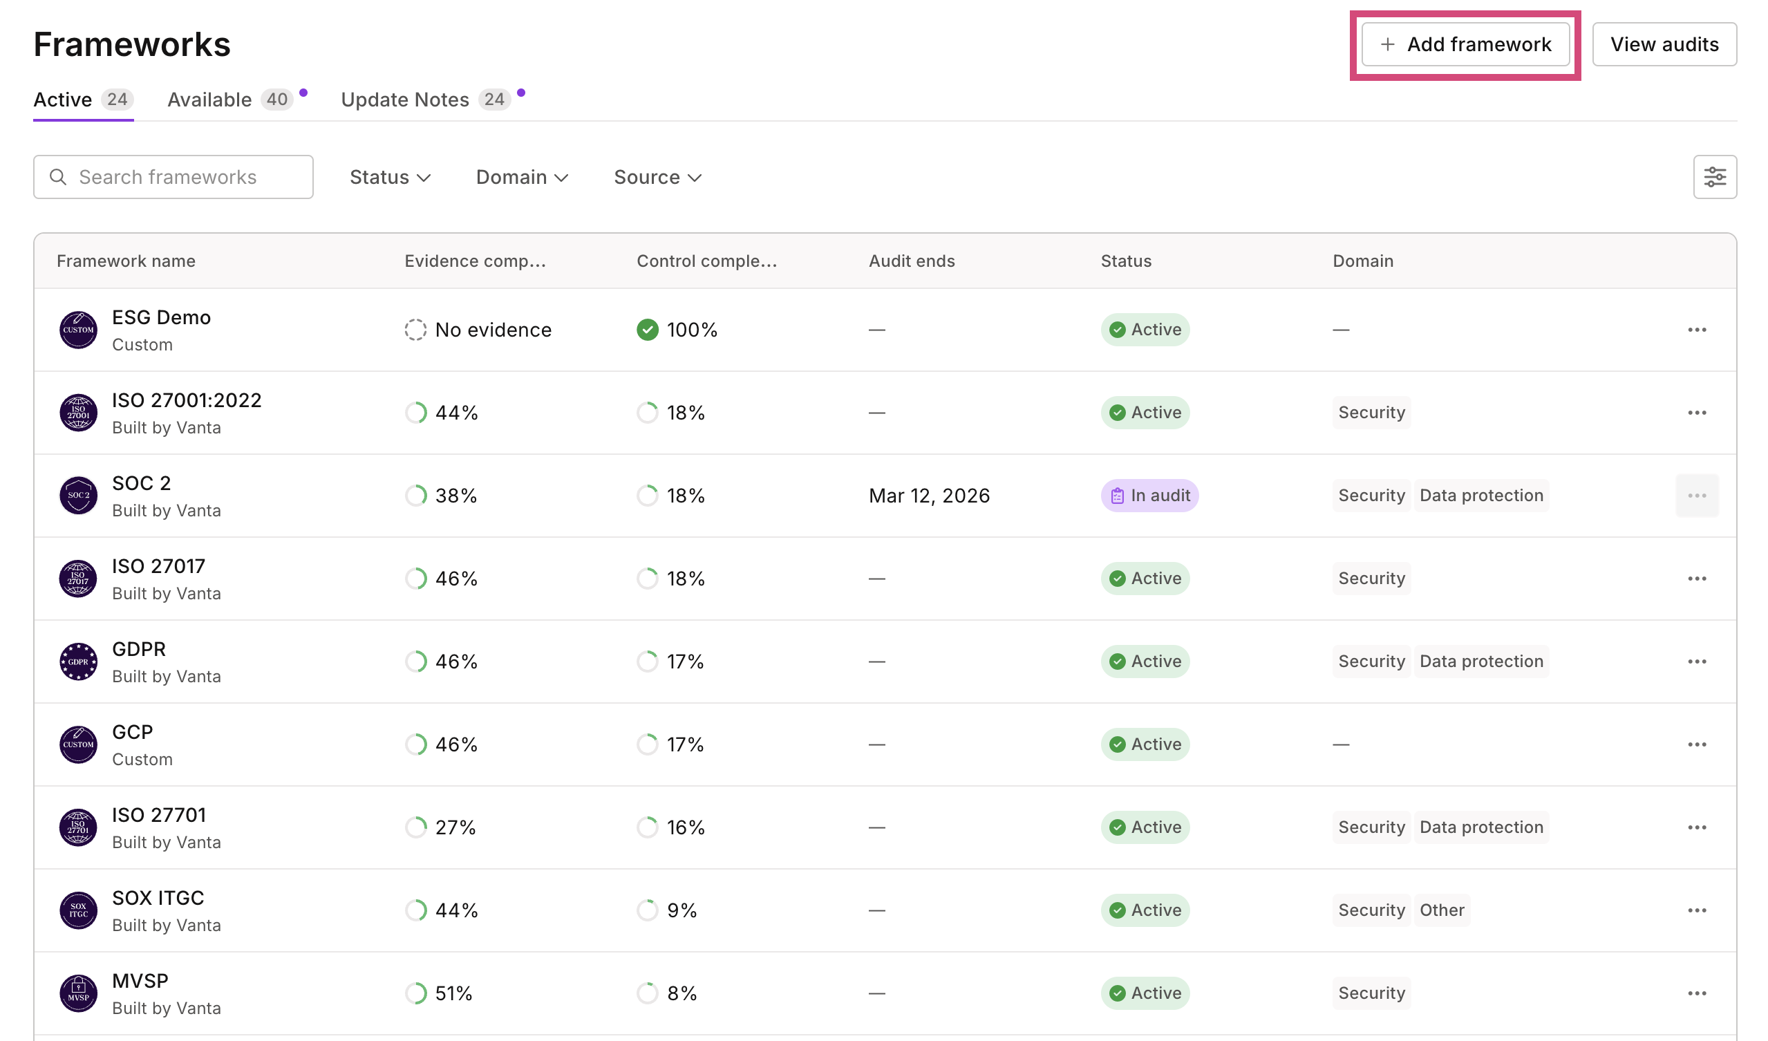Click the Domain column header
This screenshot has height=1041, width=1768.
click(x=1362, y=261)
